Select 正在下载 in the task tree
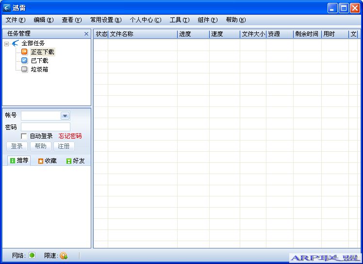The height and width of the screenshot is (264, 363). tap(43, 52)
